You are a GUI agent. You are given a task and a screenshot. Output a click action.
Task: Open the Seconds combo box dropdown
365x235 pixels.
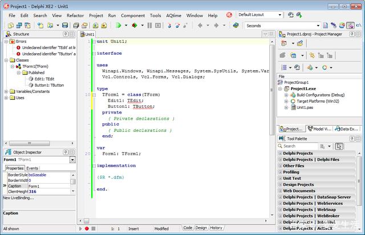[318, 26]
